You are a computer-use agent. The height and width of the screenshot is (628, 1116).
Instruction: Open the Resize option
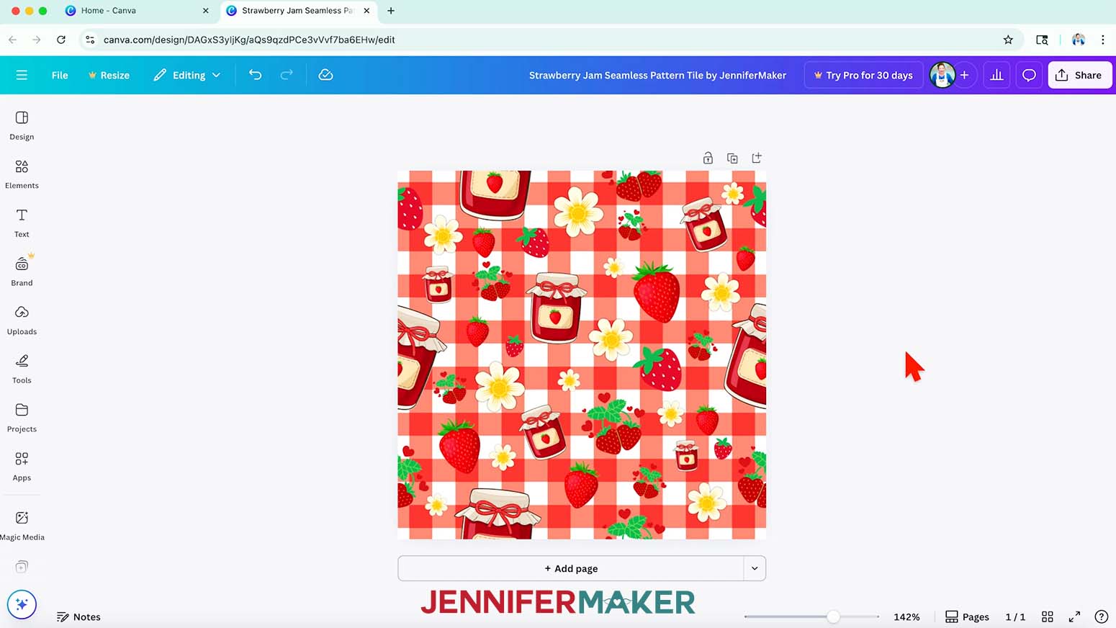109,75
